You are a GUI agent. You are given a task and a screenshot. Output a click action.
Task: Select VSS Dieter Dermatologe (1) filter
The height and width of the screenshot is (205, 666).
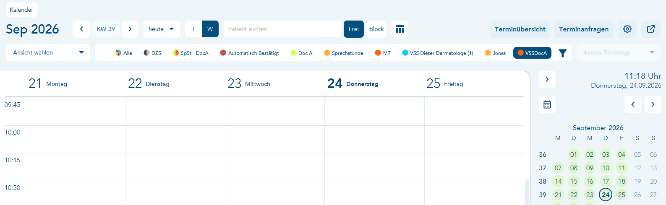(438, 53)
